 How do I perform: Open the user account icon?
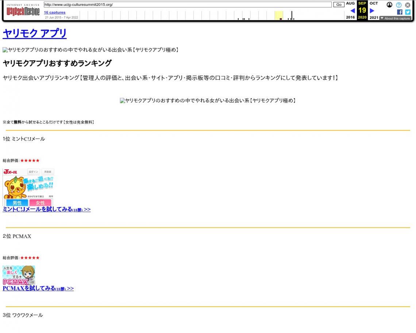coord(389,5)
